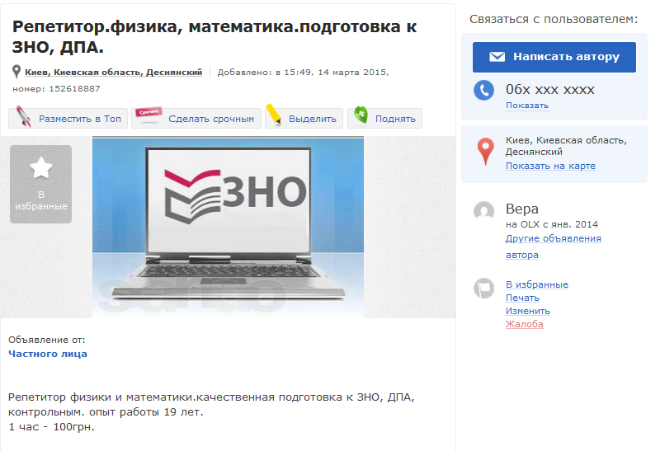Click the yellow highlighter icon beside Выделить
This screenshot has width=660, height=451.
click(274, 115)
